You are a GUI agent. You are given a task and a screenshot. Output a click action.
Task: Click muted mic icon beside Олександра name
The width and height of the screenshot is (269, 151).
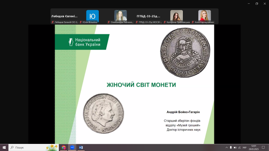[x=108, y=22]
